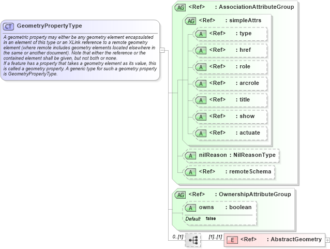
Task: Click the A icon beside title attribute
Action: (201, 100)
